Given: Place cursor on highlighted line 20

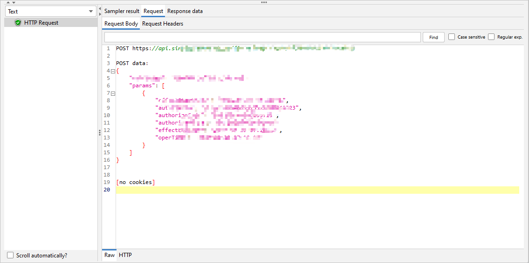Looking at the screenshot, I should [x=317, y=190].
